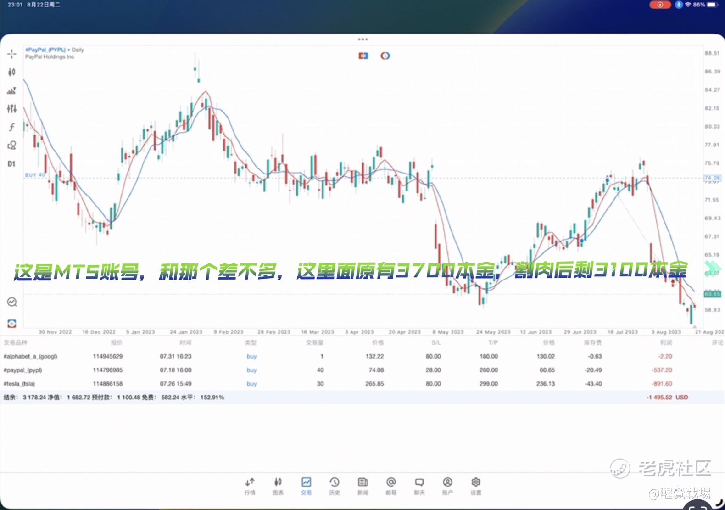
Task: Open the indicators function icon
Action: 12,127
